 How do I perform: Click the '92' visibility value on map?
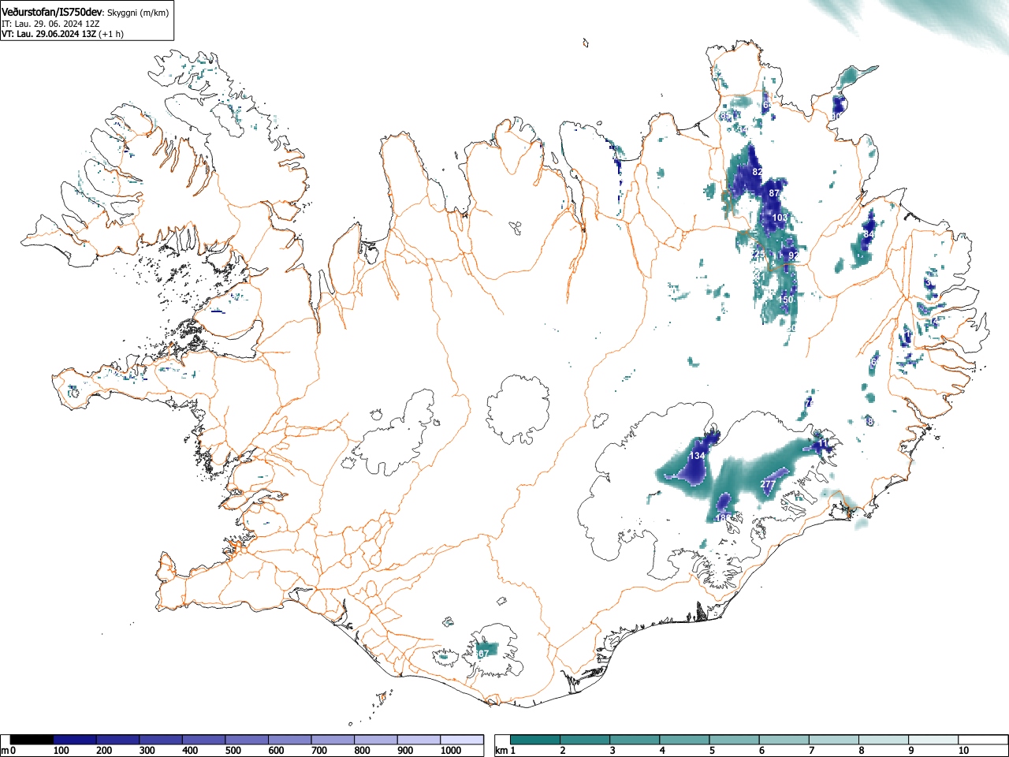(x=793, y=255)
